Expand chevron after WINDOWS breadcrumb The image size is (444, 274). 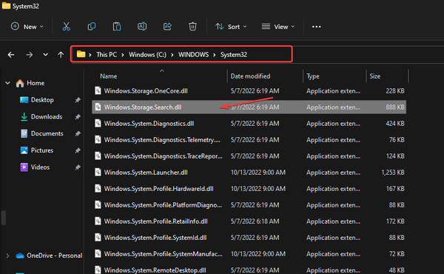[x=215, y=55]
